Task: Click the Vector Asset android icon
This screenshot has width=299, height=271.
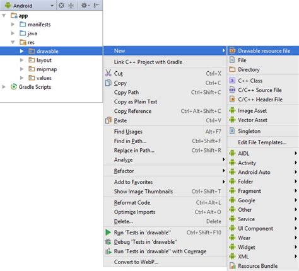Action: pyautogui.click(x=232, y=120)
